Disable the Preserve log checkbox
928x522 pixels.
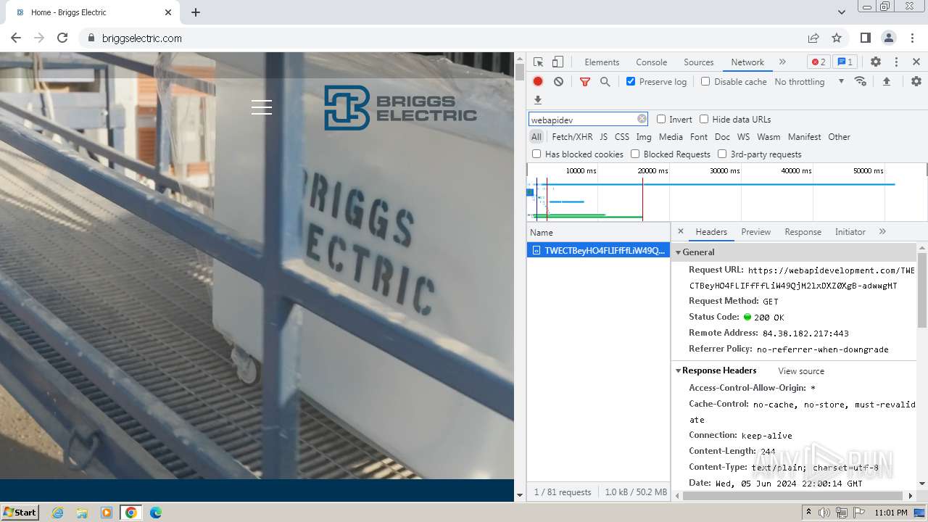631,81
